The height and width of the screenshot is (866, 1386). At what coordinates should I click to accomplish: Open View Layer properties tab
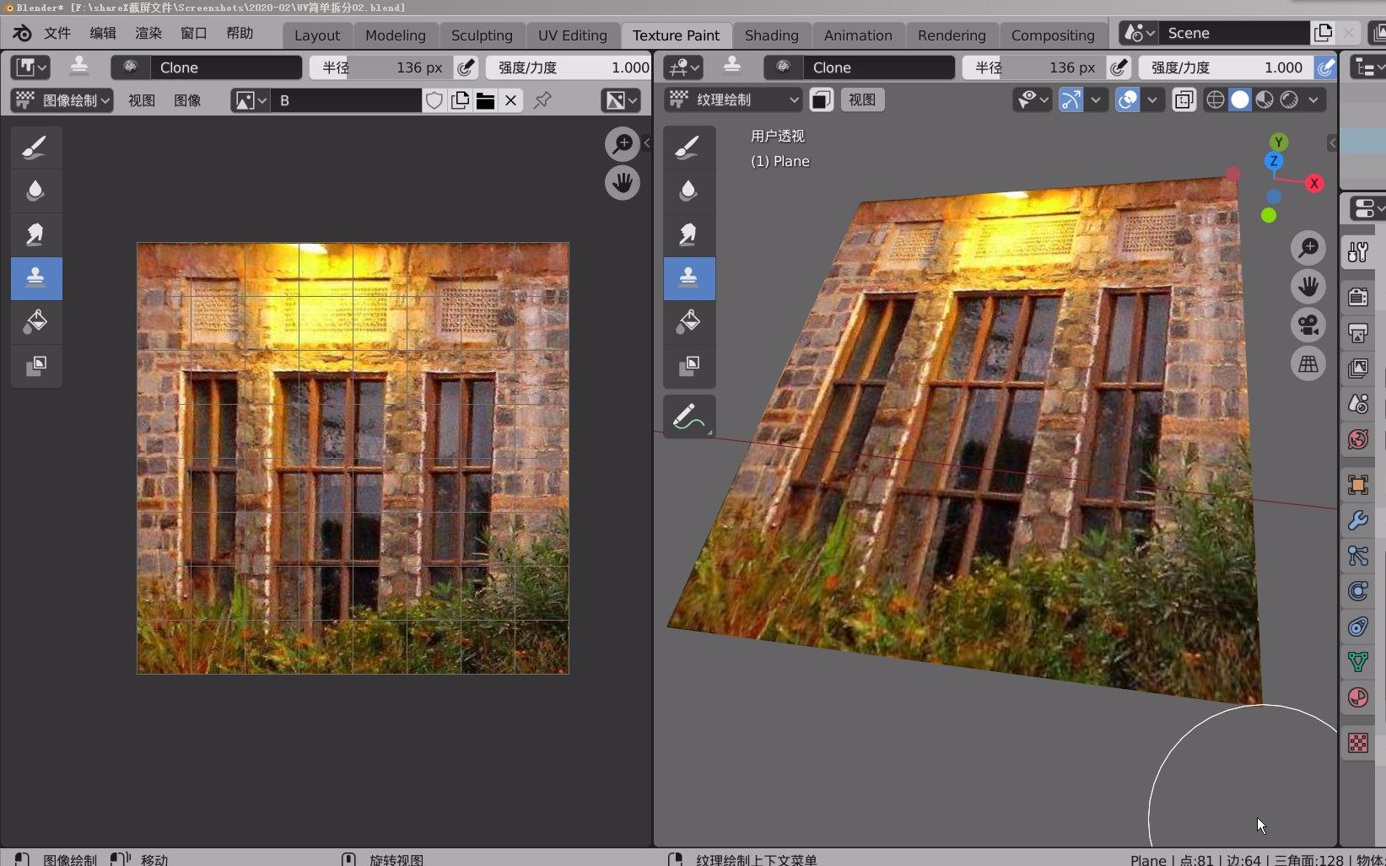point(1358,368)
